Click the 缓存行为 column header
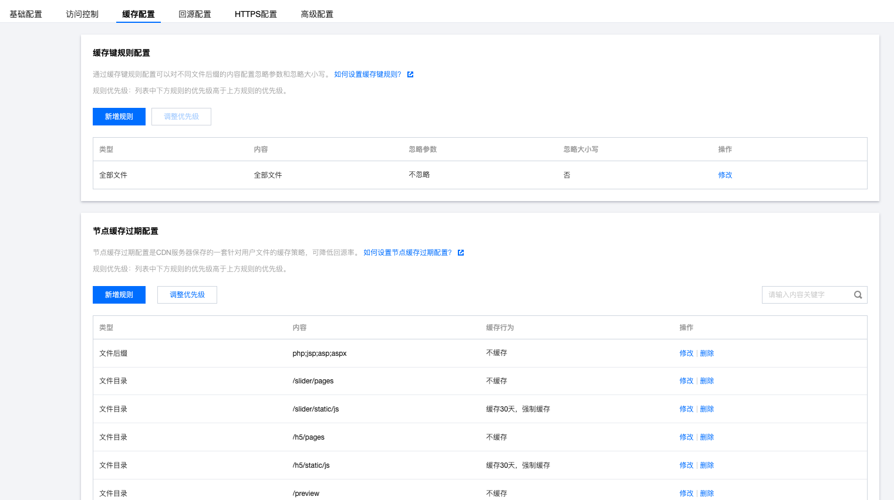This screenshot has width=894, height=500. coord(500,328)
